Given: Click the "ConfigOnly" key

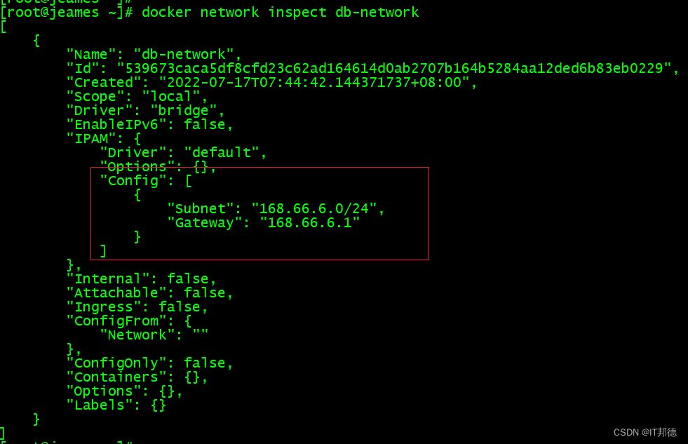Looking at the screenshot, I should [121, 363].
